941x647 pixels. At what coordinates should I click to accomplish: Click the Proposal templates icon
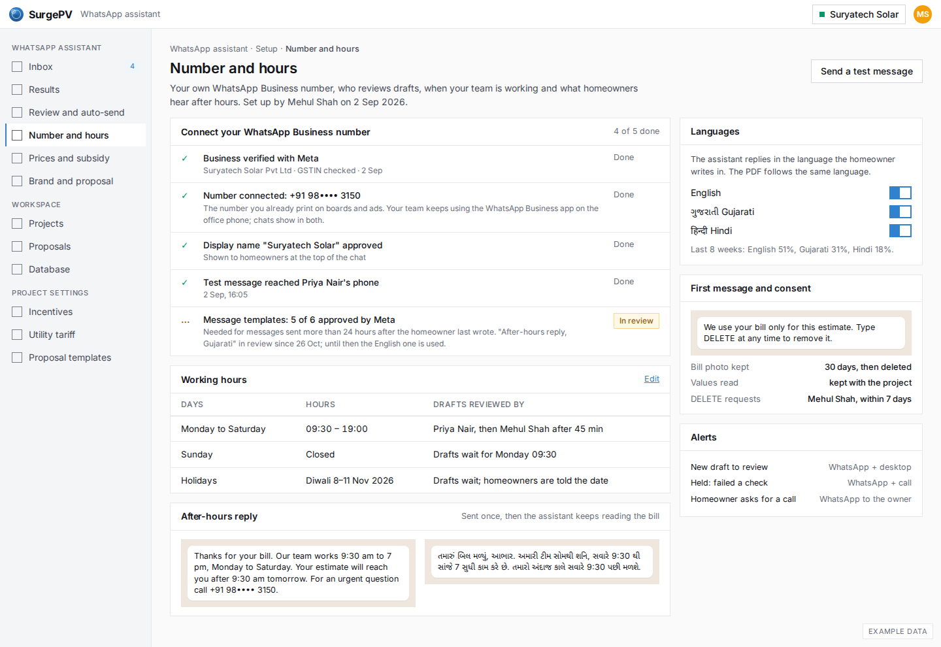point(17,357)
